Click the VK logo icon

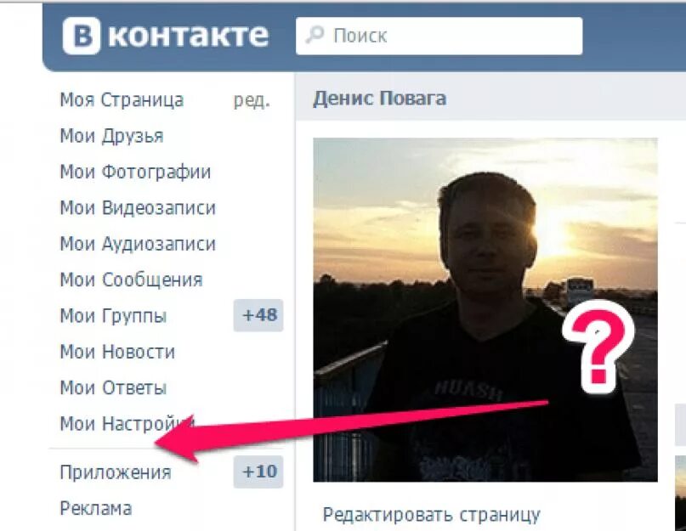[x=82, y=36]
